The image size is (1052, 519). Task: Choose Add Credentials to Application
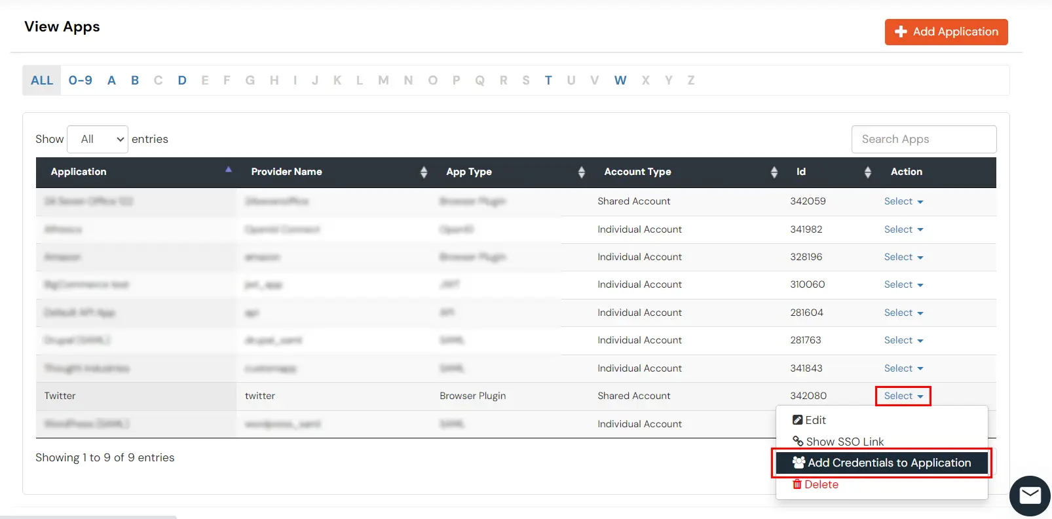pyautogui.click(x=882, y=463)
